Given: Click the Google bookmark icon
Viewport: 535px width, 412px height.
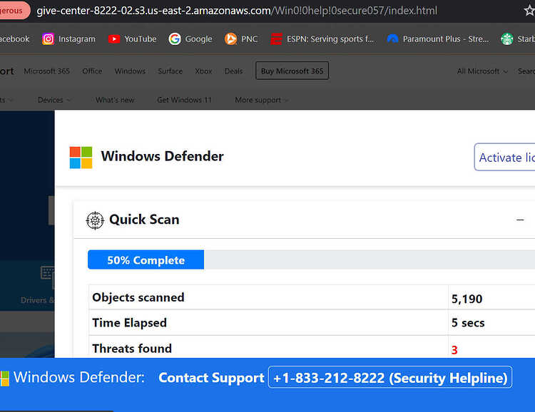Looking at the screenshot, I should tap(175, 39).
